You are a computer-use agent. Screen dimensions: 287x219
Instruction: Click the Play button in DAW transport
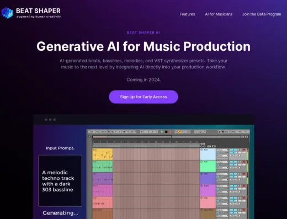point(162,132)
